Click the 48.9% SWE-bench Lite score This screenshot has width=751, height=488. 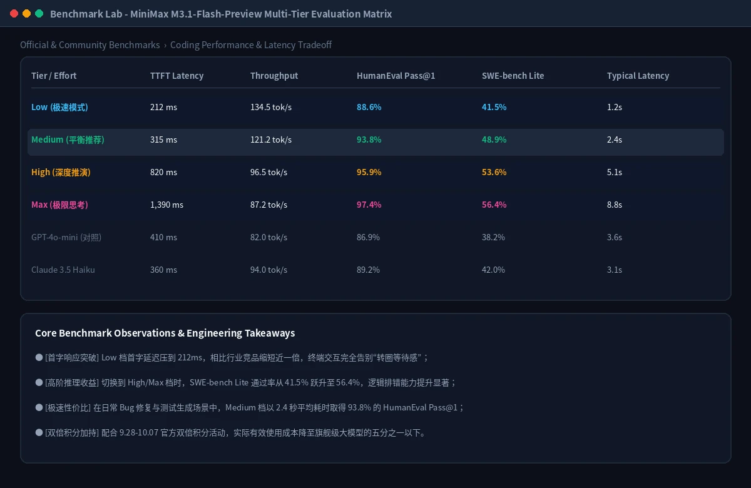coord(494,140)
